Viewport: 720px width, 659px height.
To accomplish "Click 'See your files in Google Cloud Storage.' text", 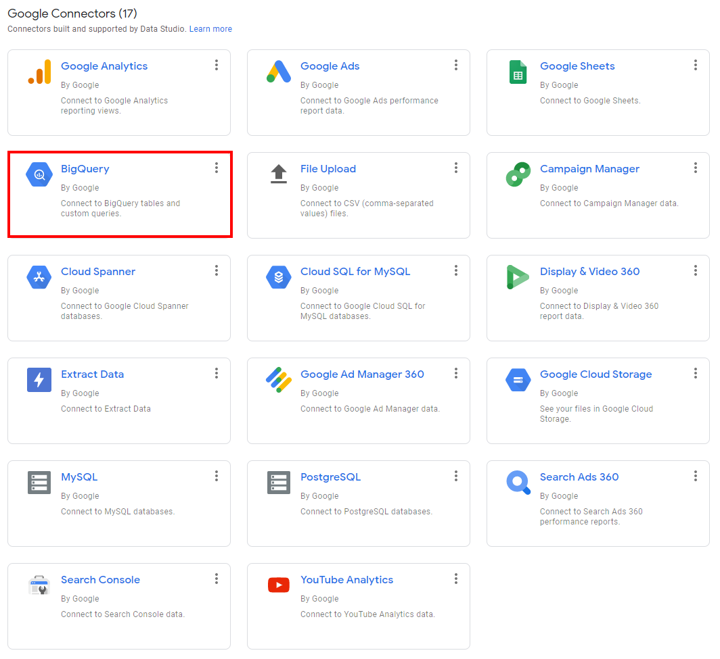I will click(596, 414).
